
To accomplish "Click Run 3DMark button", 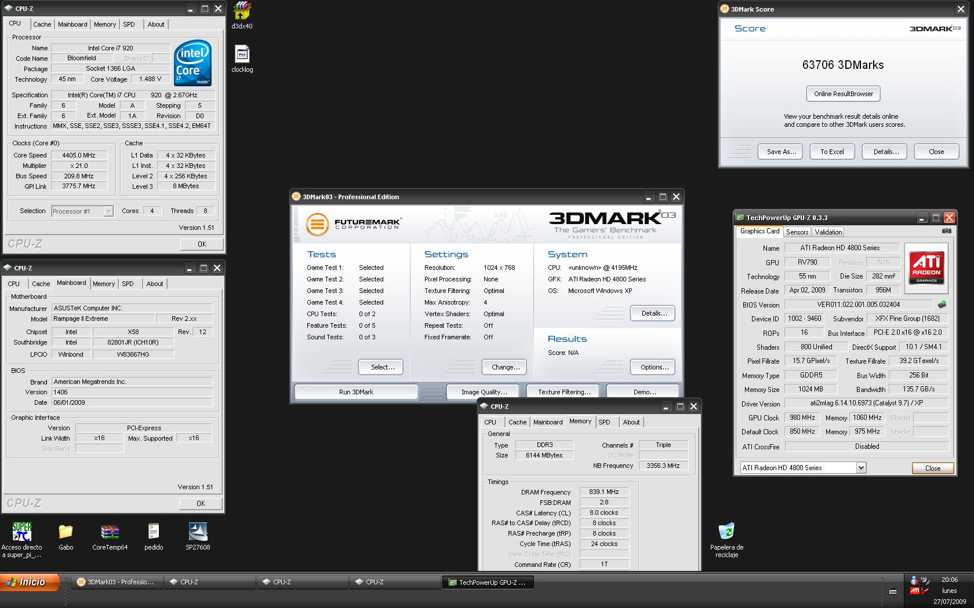I will click(x=356, y=392).
